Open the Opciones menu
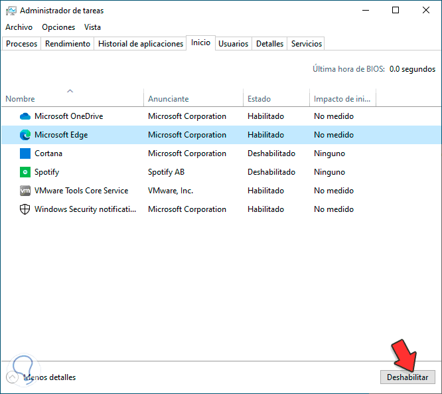The height and width of the screenshot is (394, 442). (x=58, y=27)
